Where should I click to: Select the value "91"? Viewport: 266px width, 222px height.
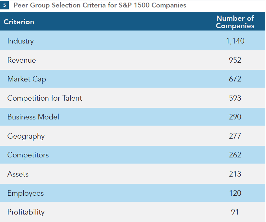coord(235,212)
